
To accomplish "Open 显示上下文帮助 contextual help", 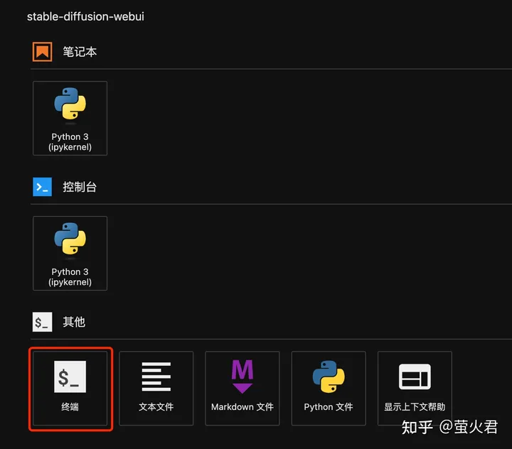I will pyautogui.click(x=415, y=389).
